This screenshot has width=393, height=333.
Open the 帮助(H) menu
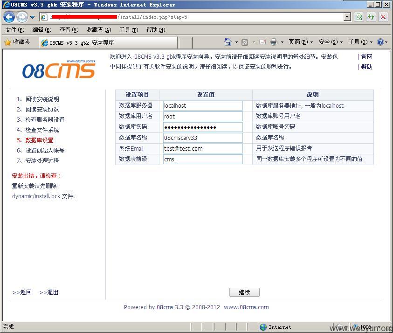[156, 30]
